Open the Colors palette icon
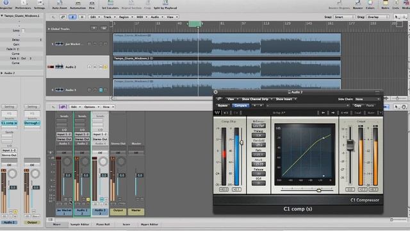 click(x=370, y=4)
